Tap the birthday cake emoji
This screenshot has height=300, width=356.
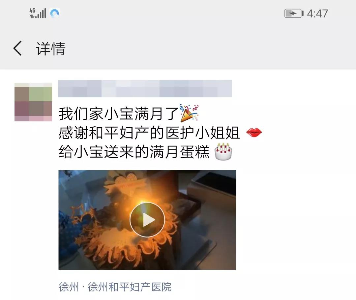(223, 152)
